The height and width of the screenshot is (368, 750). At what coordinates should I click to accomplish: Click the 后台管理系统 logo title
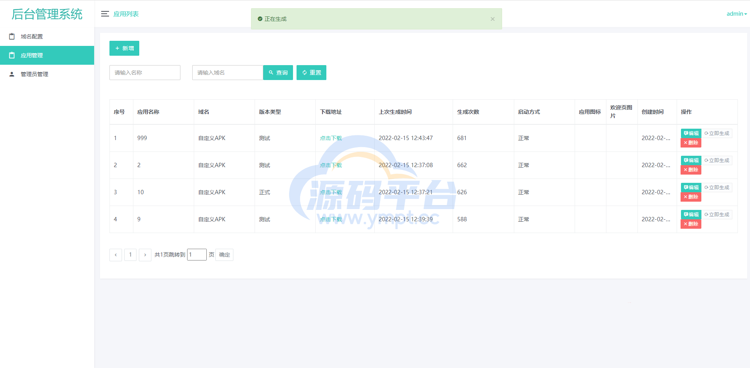pos(47,14)
